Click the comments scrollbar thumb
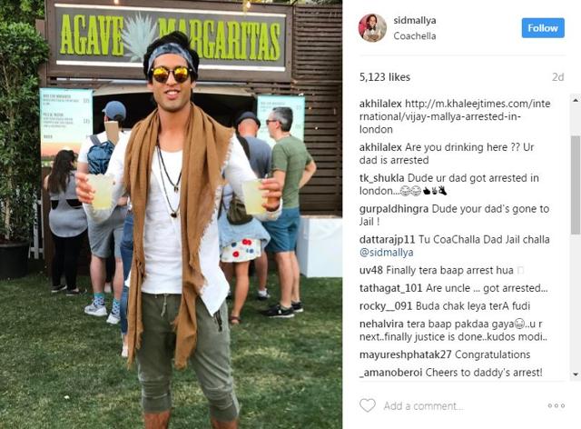 point(576,185)
